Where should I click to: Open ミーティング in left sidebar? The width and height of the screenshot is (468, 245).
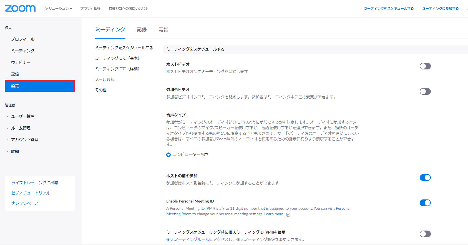(x=23, y=51)
